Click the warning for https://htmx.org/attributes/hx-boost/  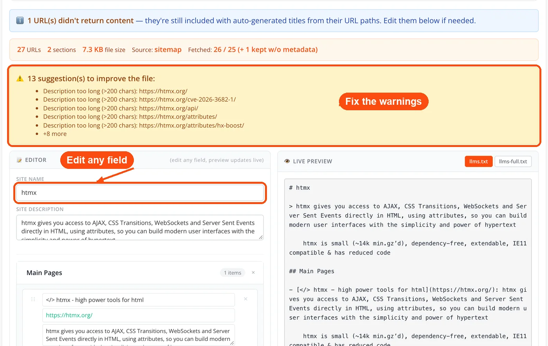click(x=144, y=125)
